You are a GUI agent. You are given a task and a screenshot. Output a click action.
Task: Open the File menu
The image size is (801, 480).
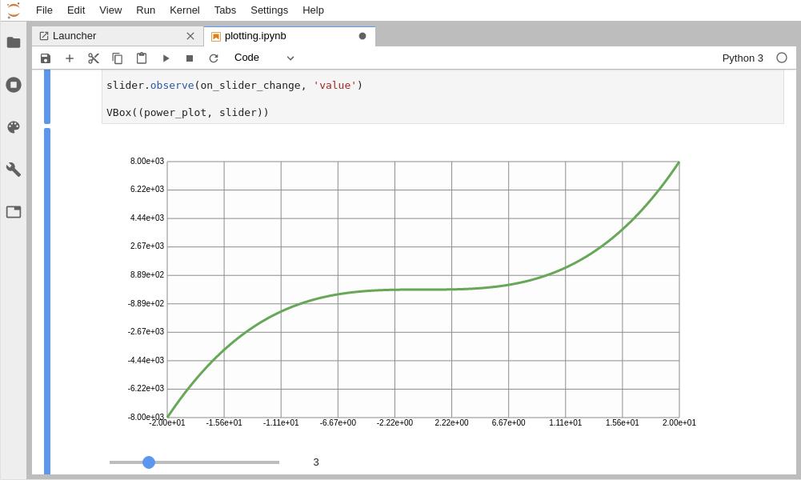point(45,10)
